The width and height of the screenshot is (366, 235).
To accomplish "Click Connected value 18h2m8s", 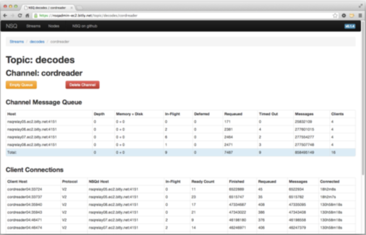I will [x=328, y=189].
